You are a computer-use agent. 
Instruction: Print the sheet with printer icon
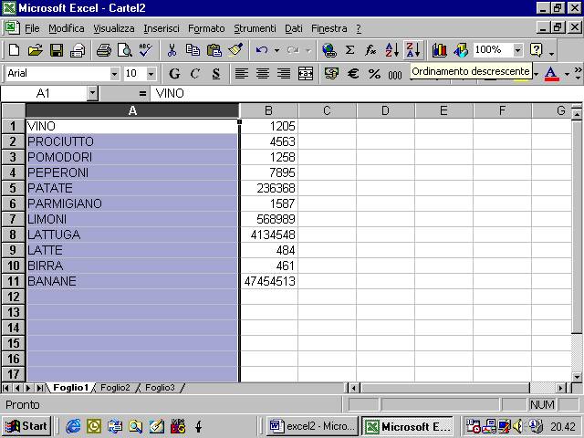(103, 50)
